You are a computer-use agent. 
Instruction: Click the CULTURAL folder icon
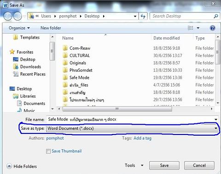pos(65,55)
